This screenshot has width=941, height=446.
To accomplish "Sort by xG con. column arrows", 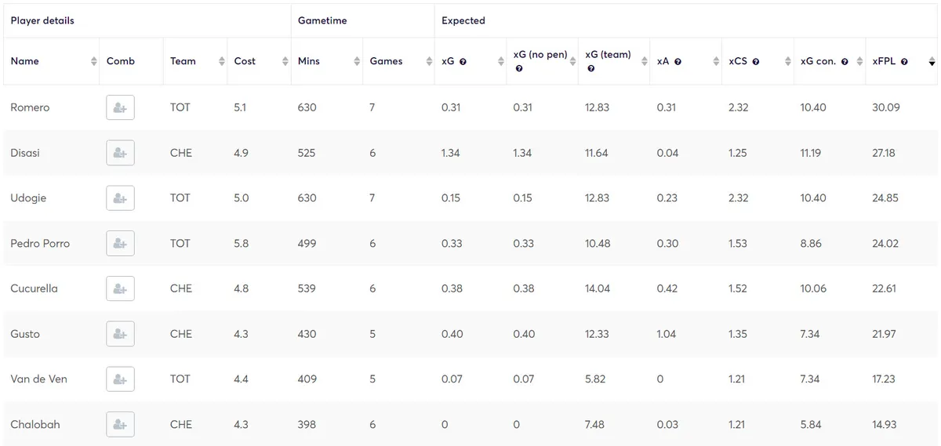I will (859, 61).
